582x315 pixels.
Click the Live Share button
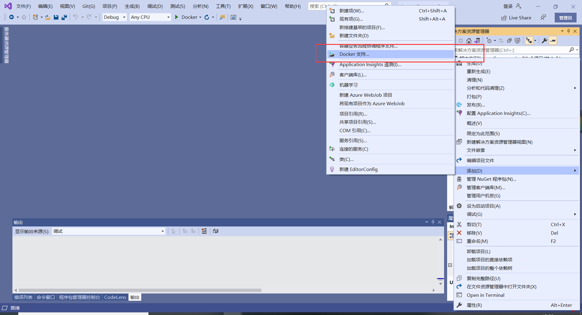tap(516, 18)
